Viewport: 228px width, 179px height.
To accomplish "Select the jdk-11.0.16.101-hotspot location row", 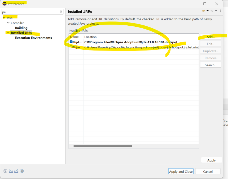I will pyautogui.click(x=131, y=42).
